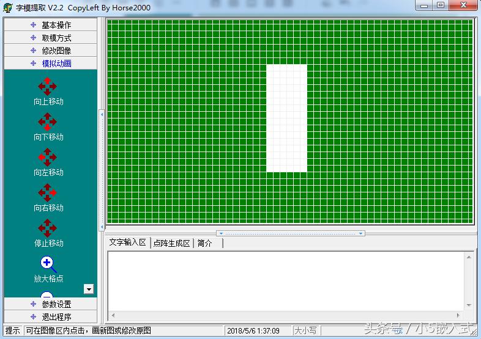
Task: Open the 简介 tab
Action: 205,243
